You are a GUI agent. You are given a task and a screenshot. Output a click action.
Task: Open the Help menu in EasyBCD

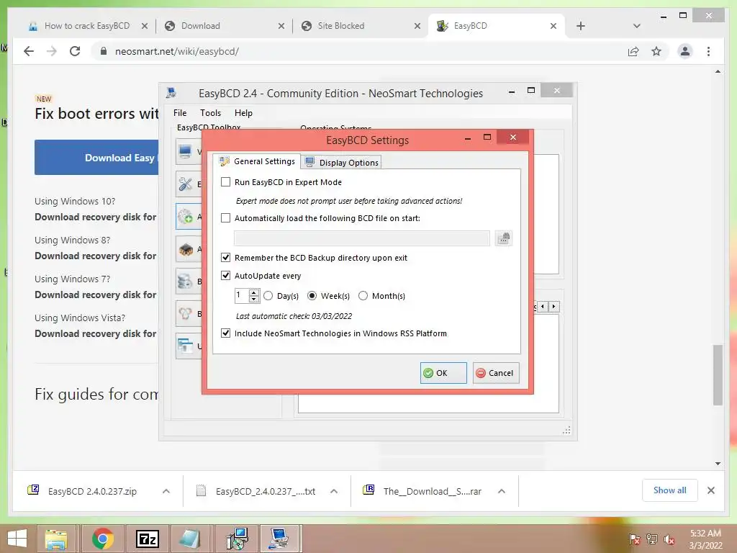pos(243,113)
